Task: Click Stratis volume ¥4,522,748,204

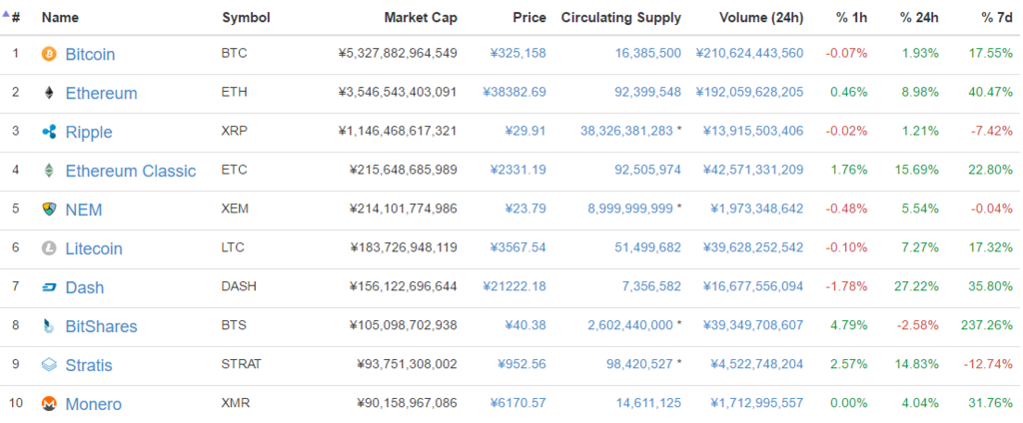Action: click(x=757, y=364)
